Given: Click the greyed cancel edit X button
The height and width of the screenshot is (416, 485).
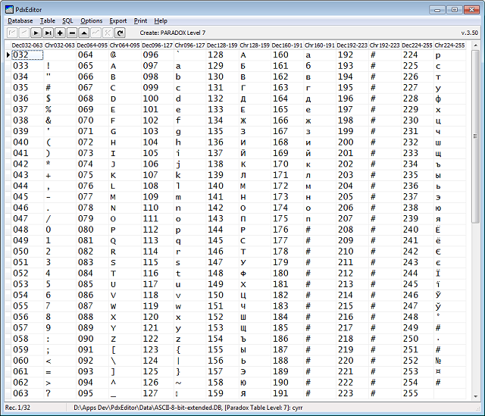Looking at the screenshot, I should tap(108, 33).
